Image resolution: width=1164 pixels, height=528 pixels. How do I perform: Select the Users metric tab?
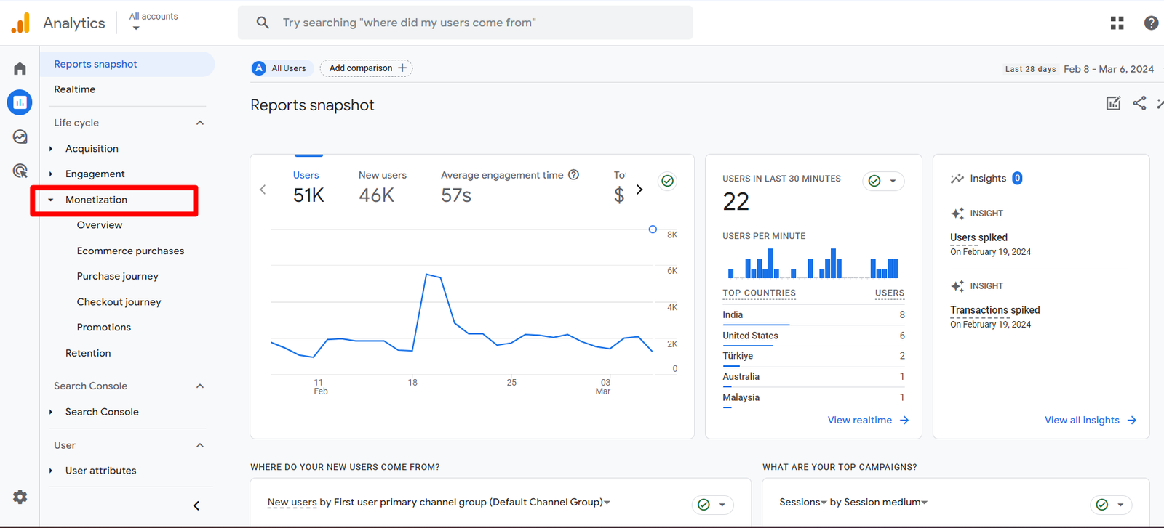click(x=308, y=187)
